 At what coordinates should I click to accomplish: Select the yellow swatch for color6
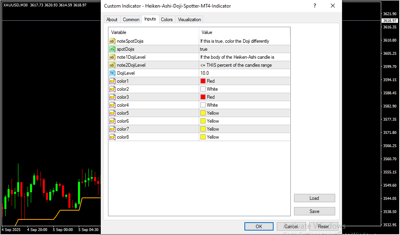tap(203, 121)
